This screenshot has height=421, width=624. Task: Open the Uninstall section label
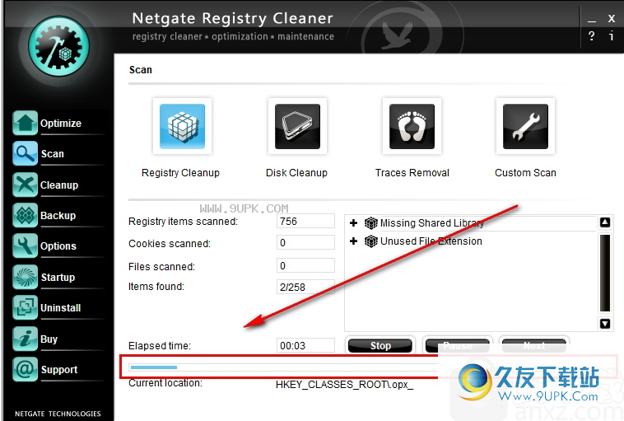tap(61, 308)
